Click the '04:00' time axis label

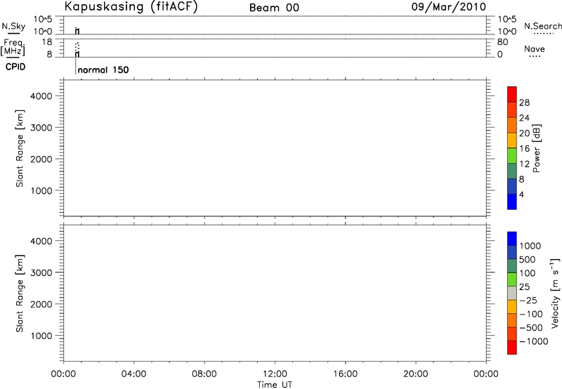pos(133,374)
